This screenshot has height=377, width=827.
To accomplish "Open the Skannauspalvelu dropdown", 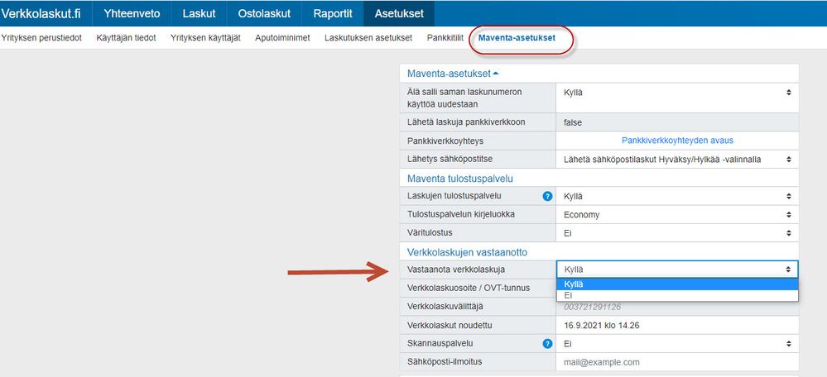I will coord(677,343).
